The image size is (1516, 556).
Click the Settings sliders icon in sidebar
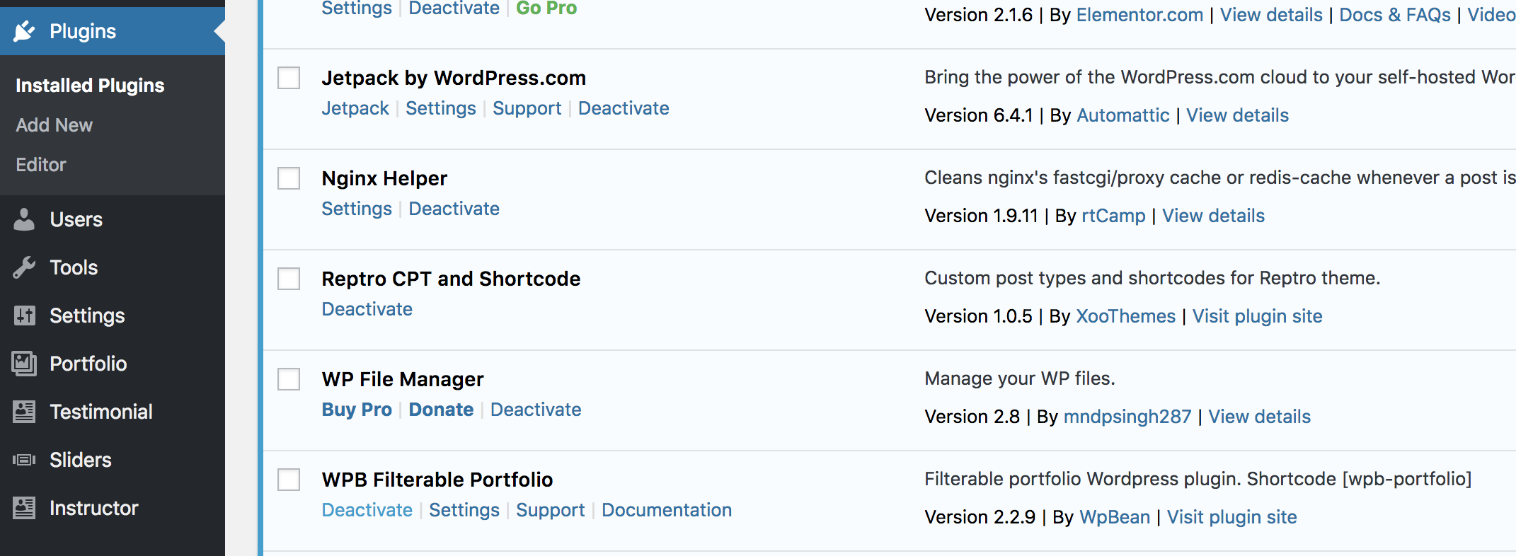coord(24,315)
